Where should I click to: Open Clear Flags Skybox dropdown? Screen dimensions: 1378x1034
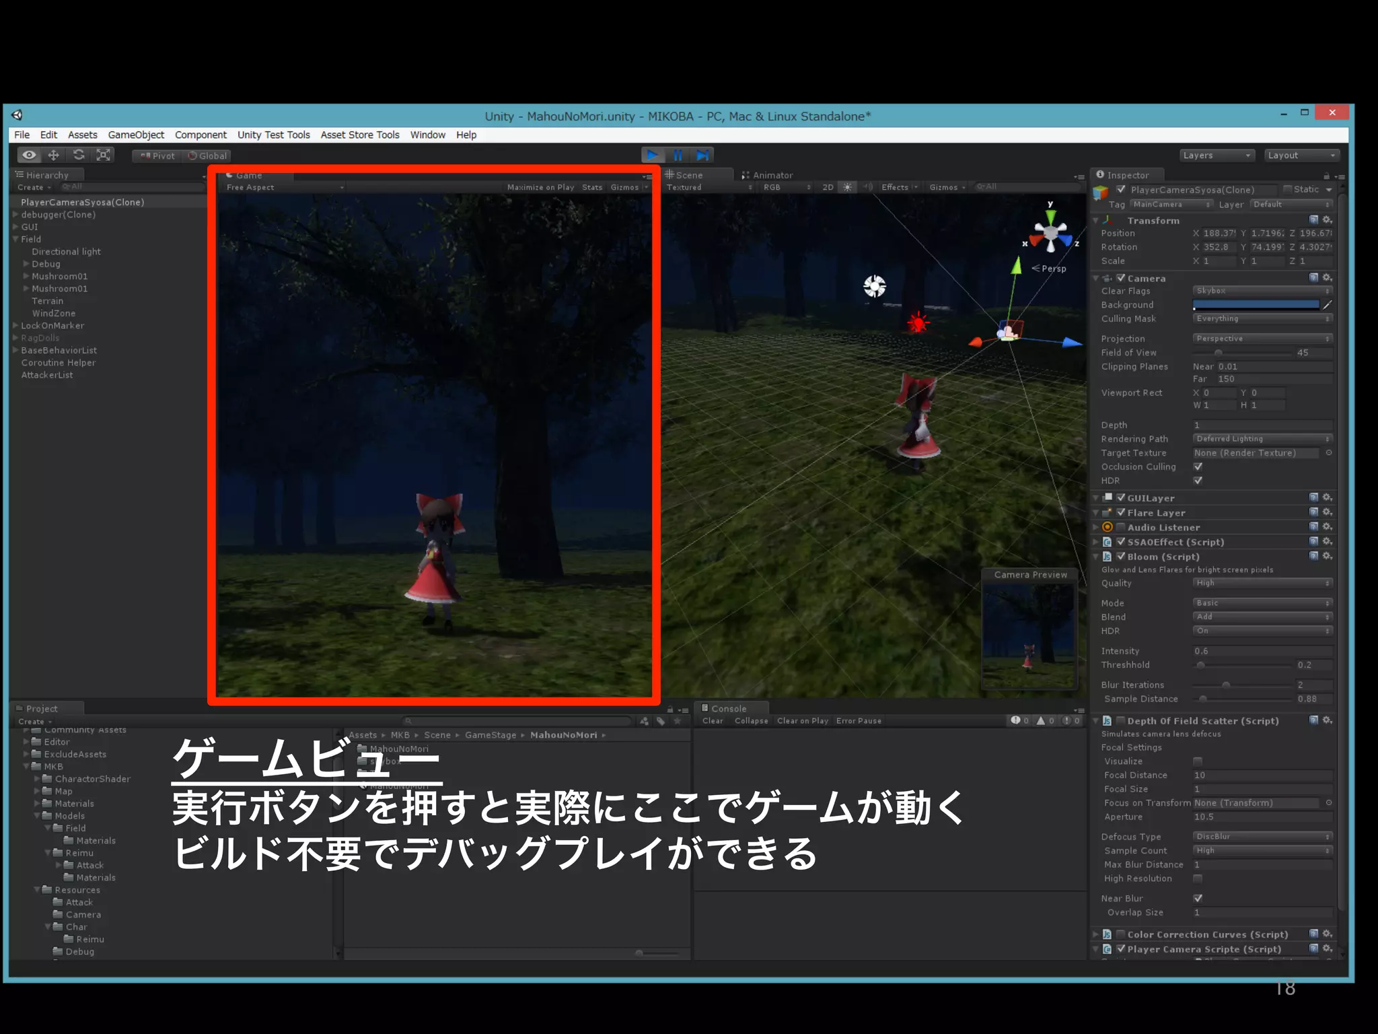pos(1263,291)
